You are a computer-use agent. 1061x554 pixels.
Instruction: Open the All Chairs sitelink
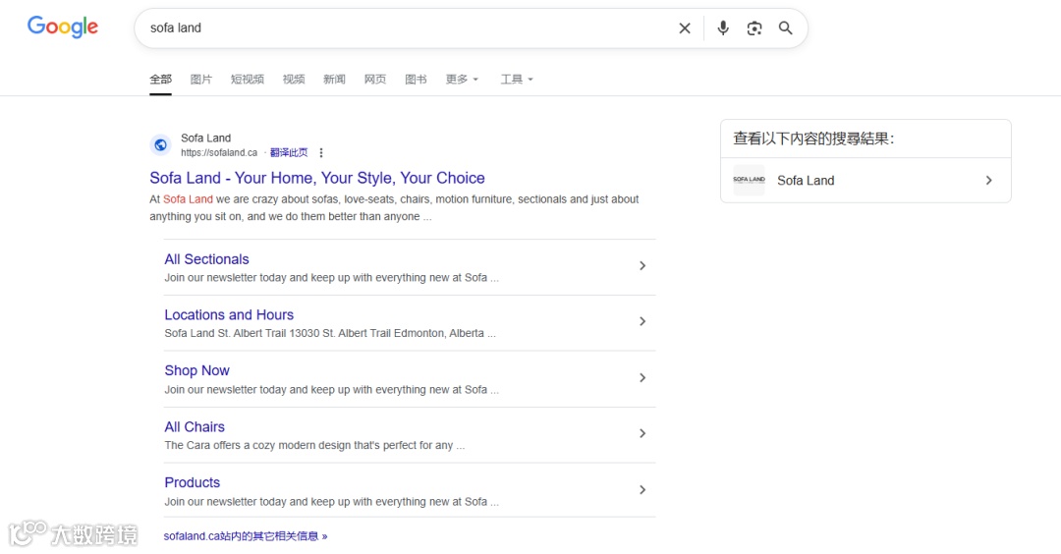click(x=195, y=427)
